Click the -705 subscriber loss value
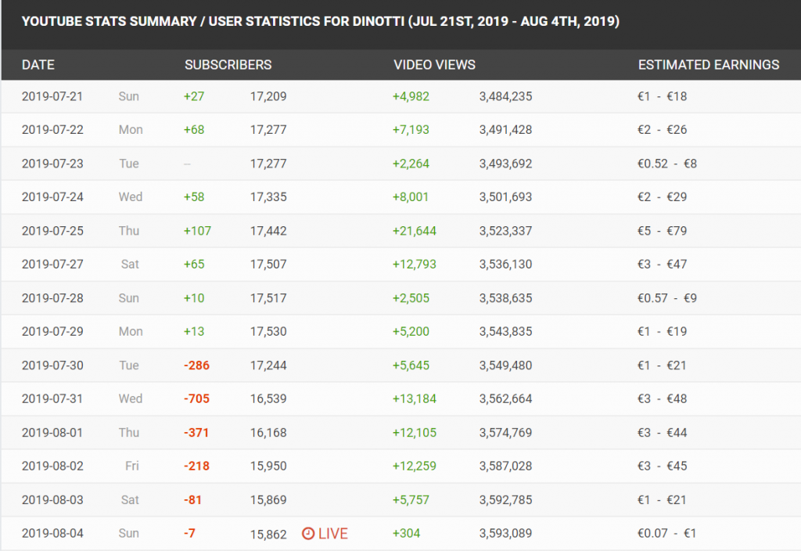The image size is (801, 551). point(196,398)
